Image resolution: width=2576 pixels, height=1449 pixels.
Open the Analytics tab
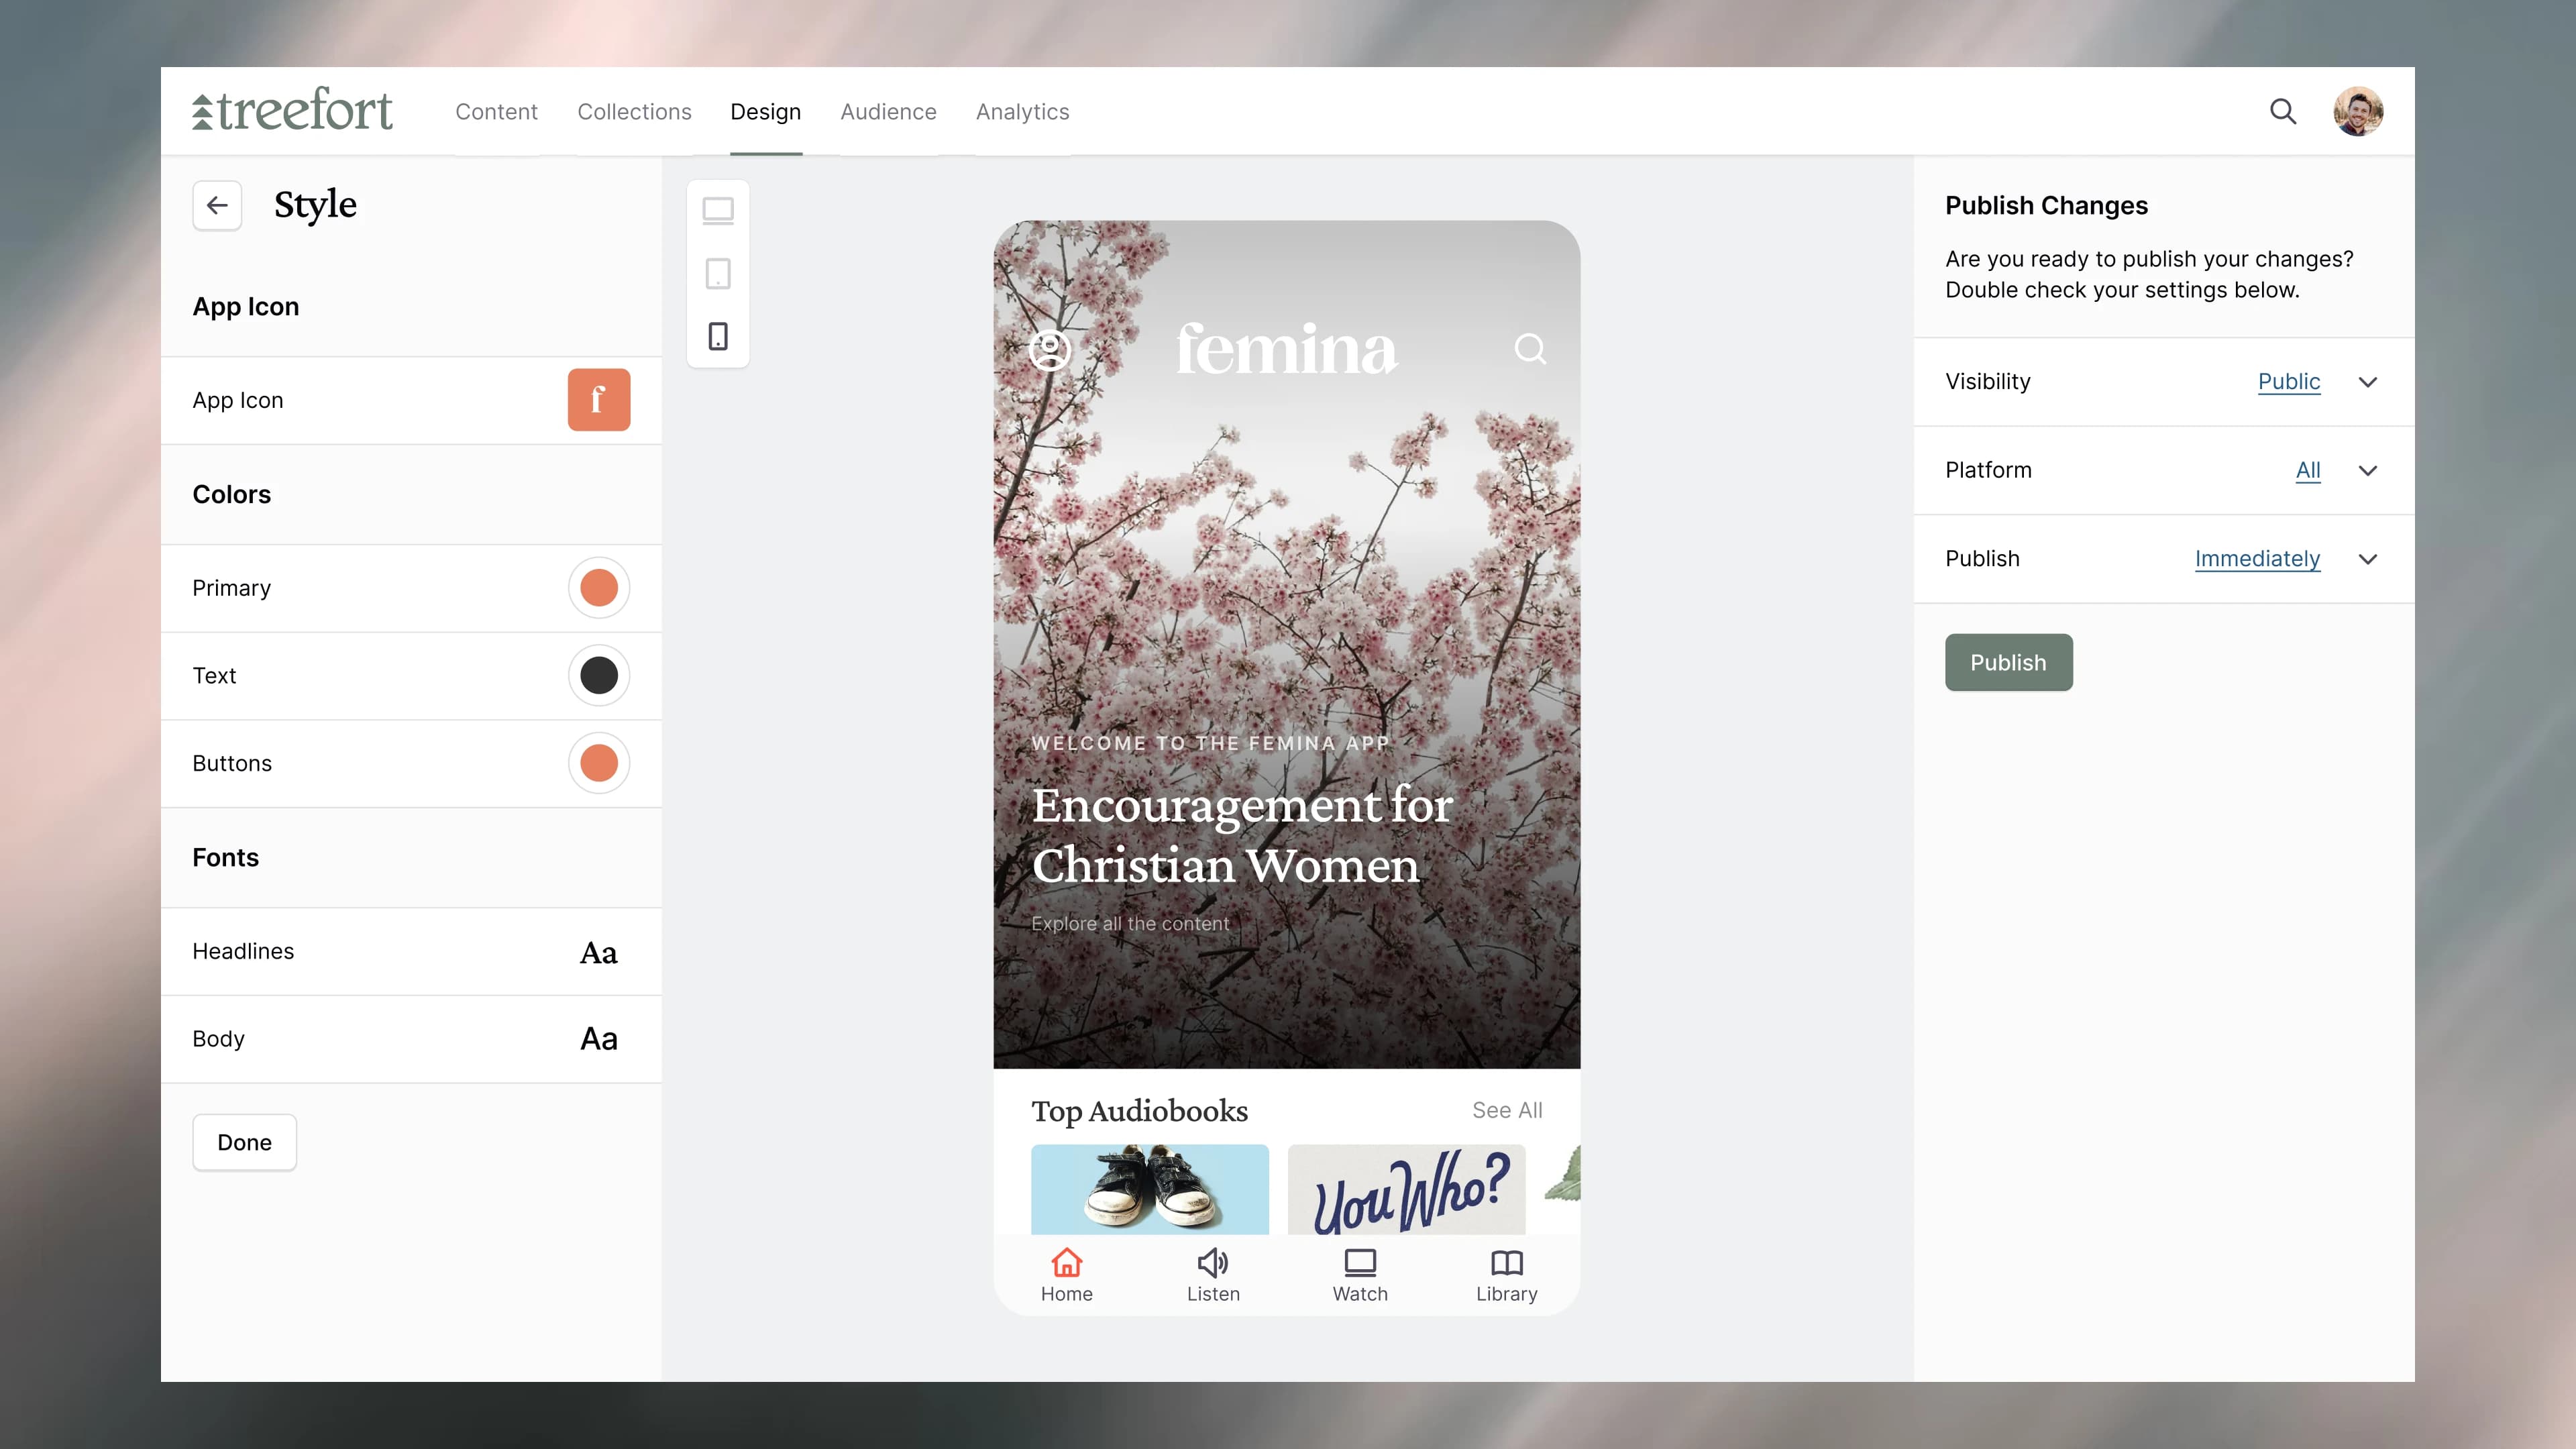tap(1022, 112)
